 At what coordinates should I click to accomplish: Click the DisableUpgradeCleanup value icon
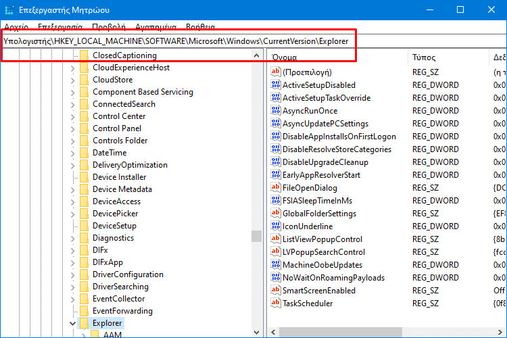point(276,162)
